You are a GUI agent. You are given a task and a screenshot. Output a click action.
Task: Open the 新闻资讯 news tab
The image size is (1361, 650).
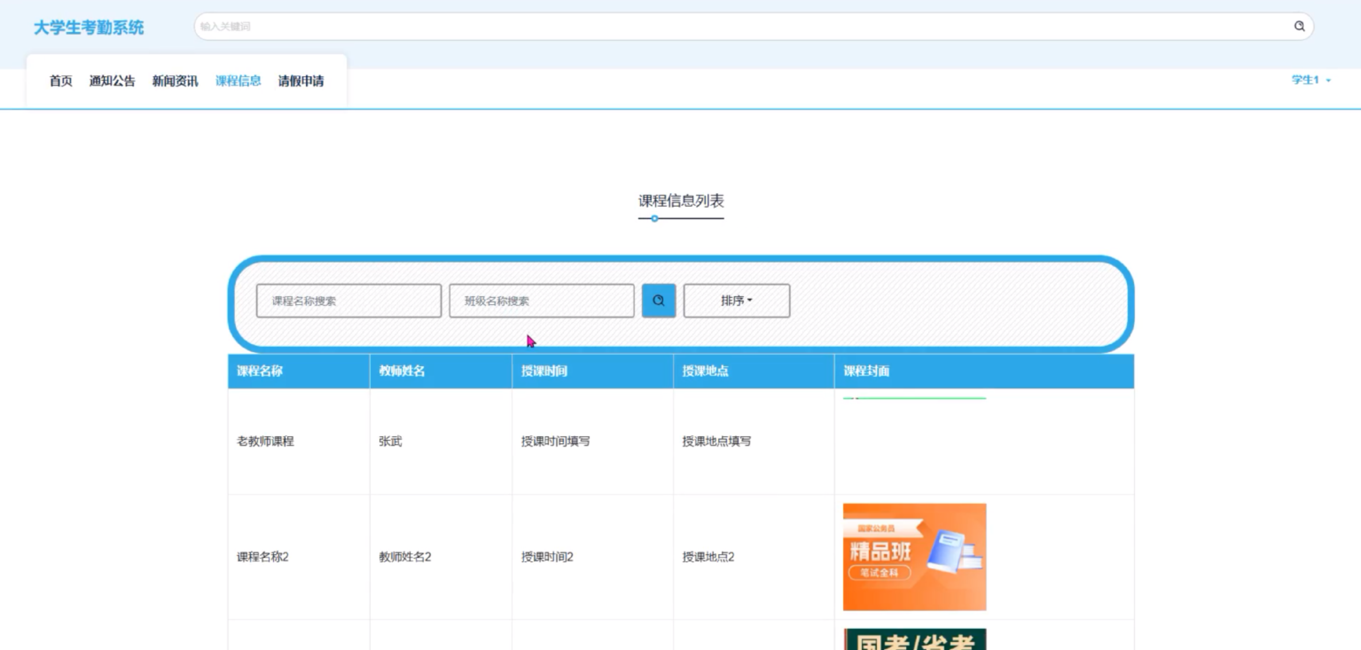point(175,81)
